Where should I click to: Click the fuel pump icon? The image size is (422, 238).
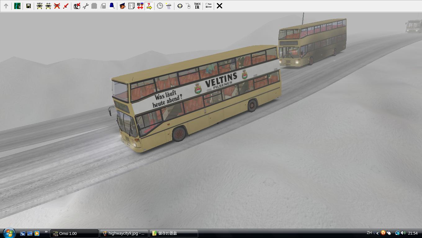tap(103, 6)
